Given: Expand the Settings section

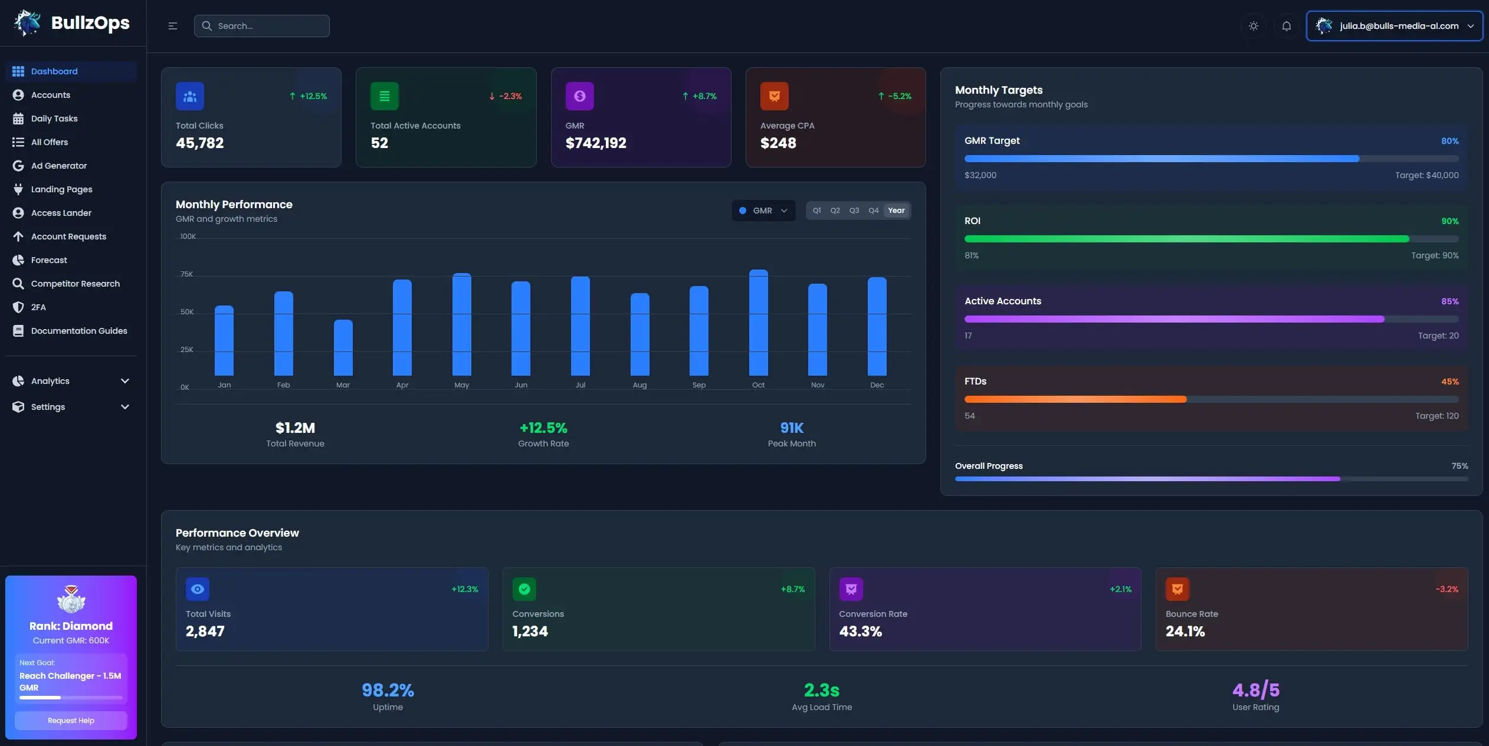Looking at the screenshot, I should click(71, 407).
